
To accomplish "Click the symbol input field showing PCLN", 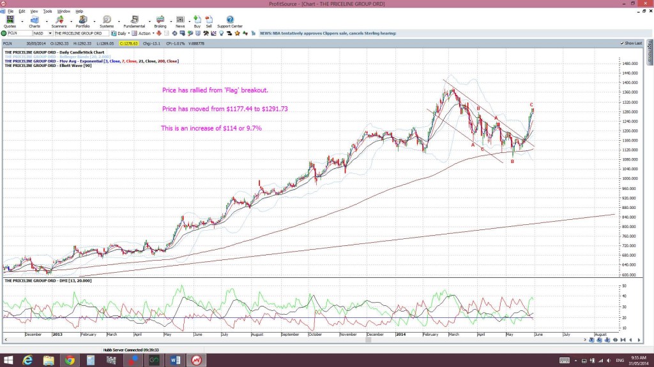I will coord(19,33).
